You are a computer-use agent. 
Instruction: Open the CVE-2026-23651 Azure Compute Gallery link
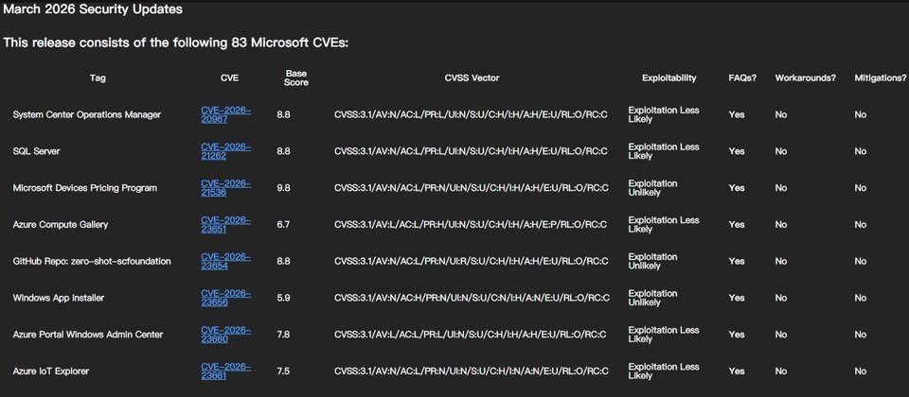pyautogui.click(x=225, y=224)
